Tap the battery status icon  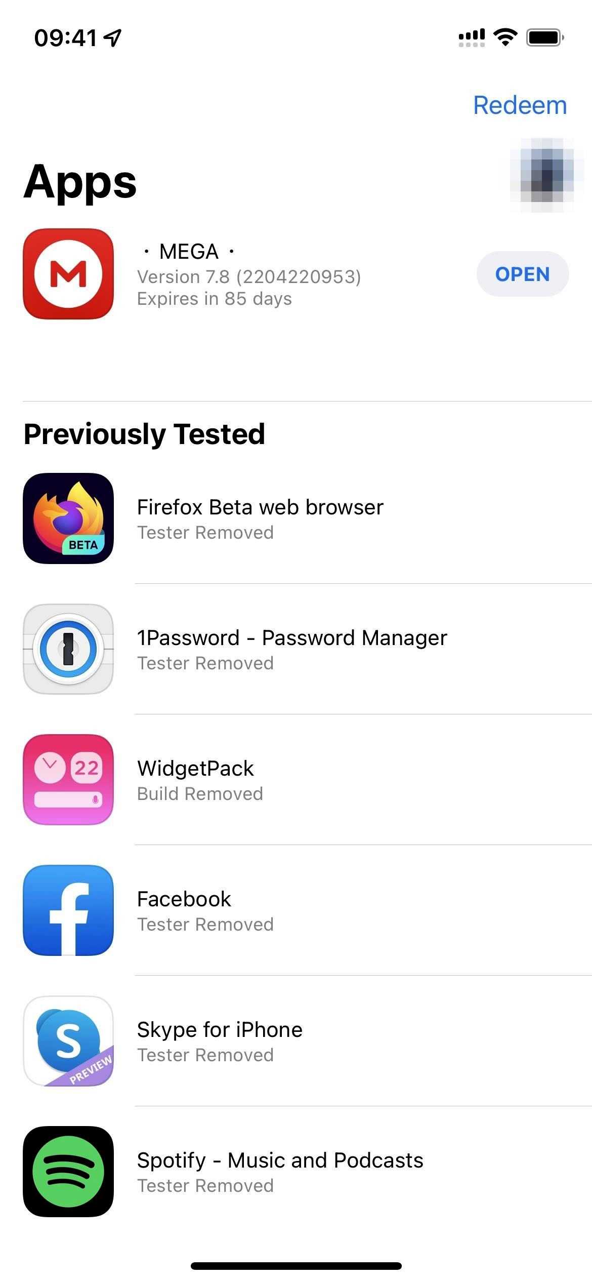(545, 37)
